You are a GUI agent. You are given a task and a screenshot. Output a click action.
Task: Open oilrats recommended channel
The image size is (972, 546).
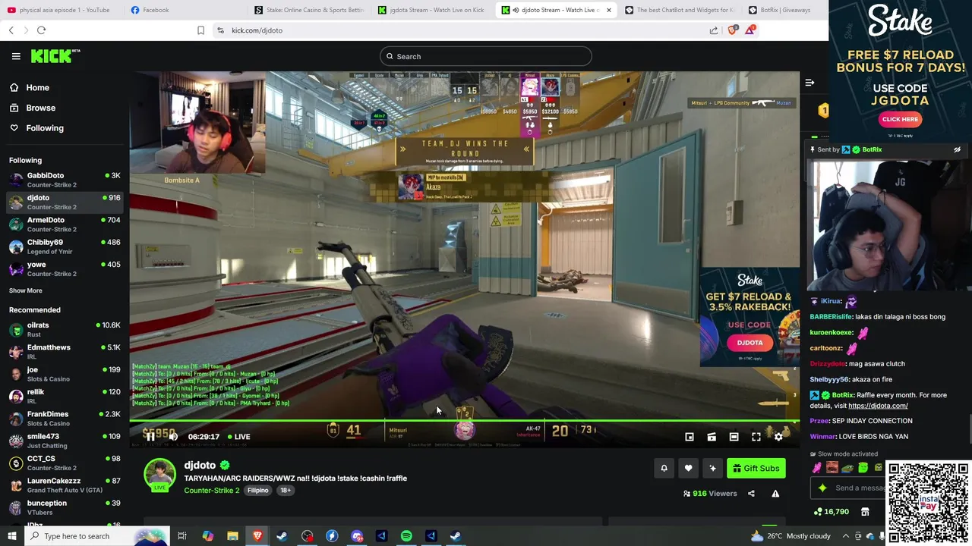[65, 329]
